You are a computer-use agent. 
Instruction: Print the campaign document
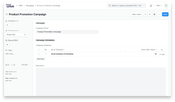[x=154, y=14]
